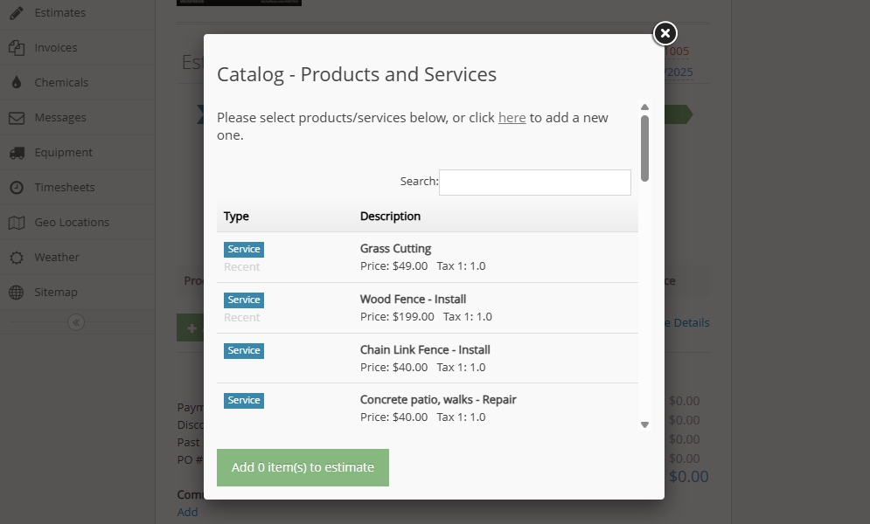870x524 pixels.
Task: Select Wood Fence - Install service
Action: (x=428, y=308)
